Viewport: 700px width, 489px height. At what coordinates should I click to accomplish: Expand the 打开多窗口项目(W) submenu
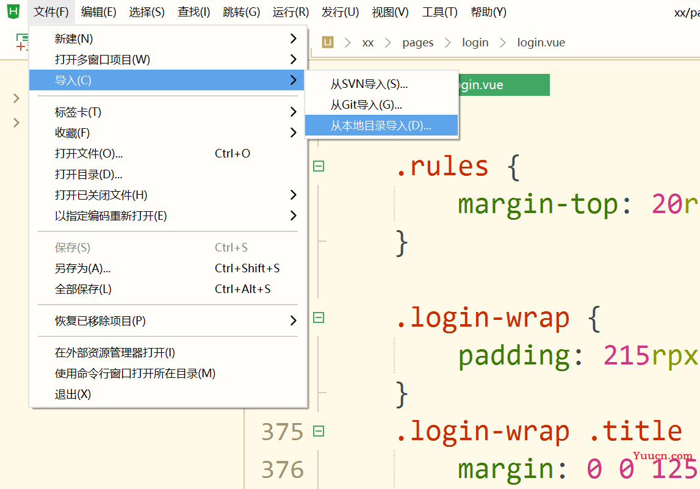[167, 59]
